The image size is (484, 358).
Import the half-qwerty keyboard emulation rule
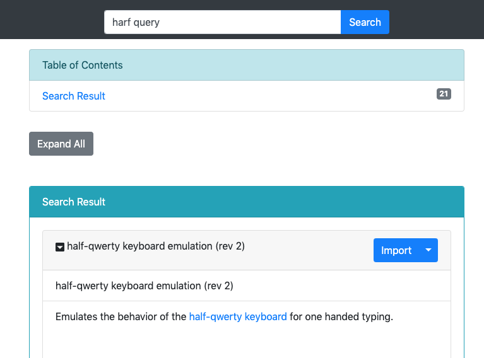(x=396, y=250)
